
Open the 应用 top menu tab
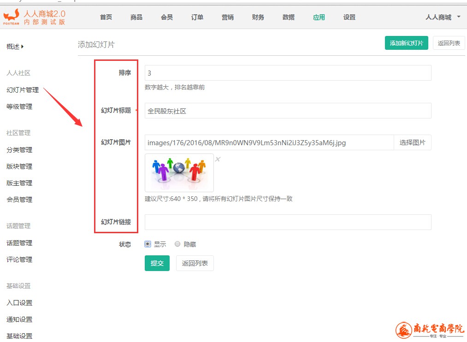(x=319, y=17)
